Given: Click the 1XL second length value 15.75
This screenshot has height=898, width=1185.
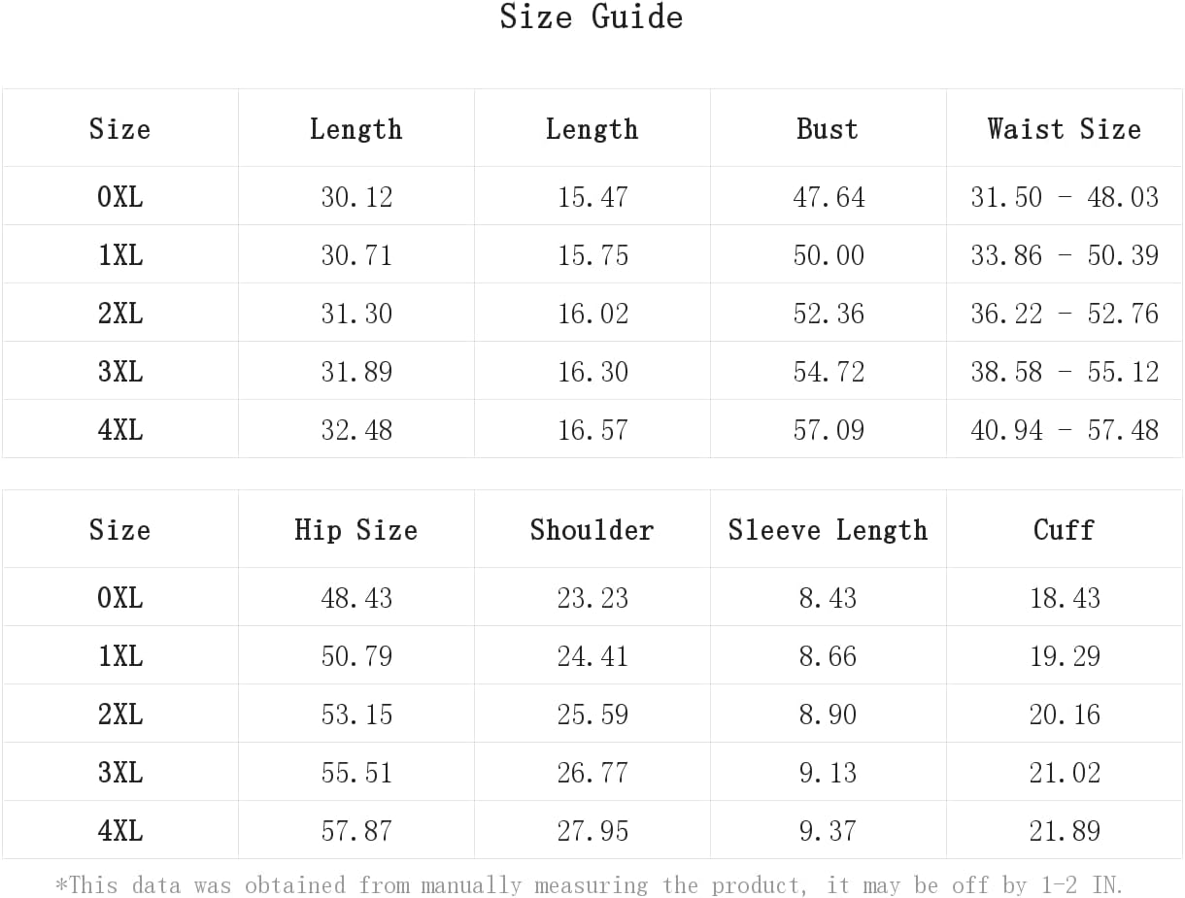Looking at the screenshot, I should pyautogui.click(x=592, y=255).
